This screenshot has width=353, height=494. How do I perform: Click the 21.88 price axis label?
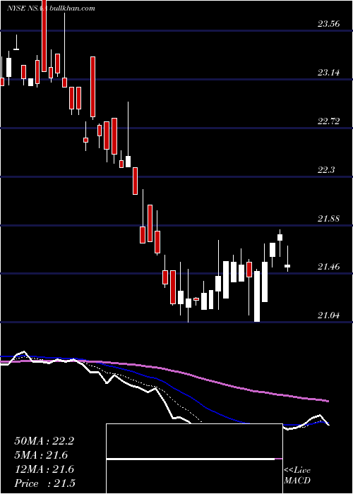point(328,219)
